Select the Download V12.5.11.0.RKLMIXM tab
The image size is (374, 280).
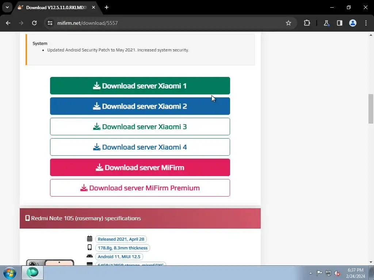pos(56,7)
